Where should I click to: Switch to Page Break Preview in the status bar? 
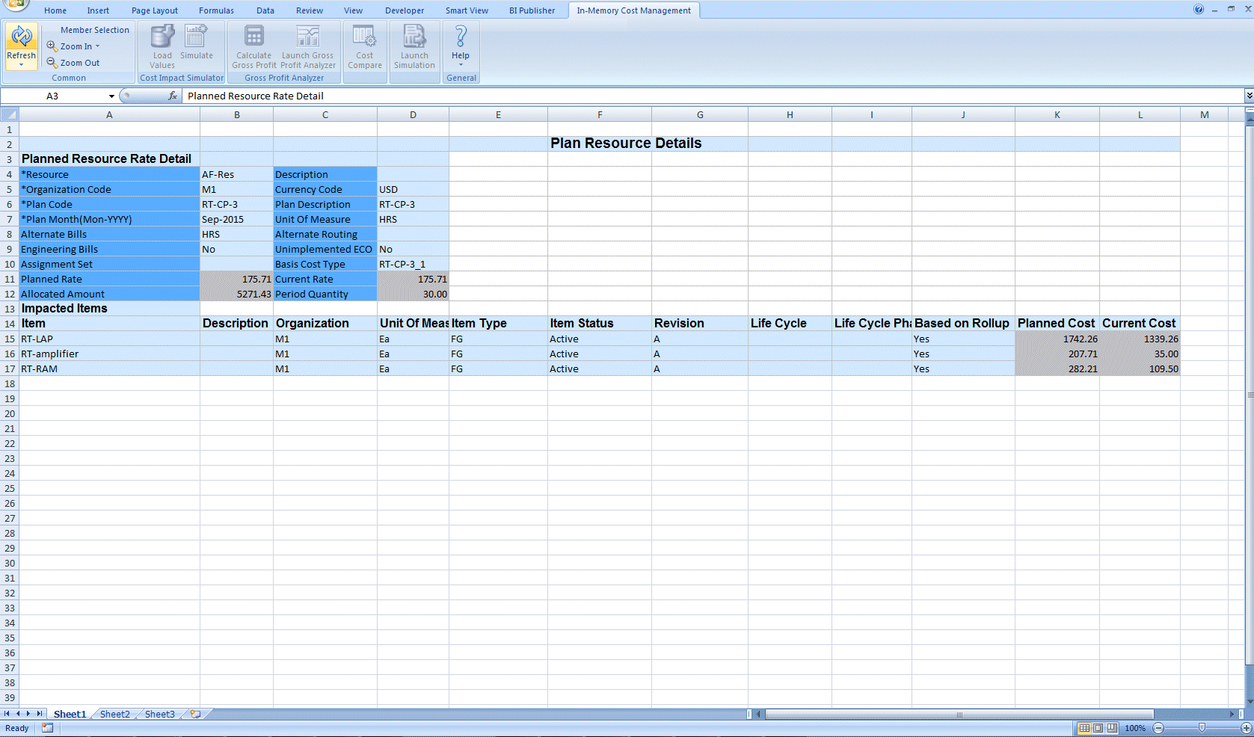coord(1112,728)
